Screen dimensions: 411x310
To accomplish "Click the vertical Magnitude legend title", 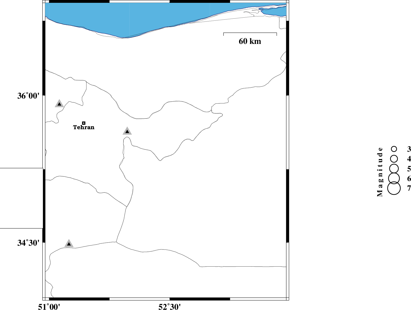I will 380,172.
